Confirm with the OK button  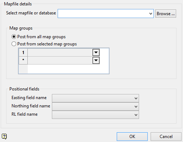(132, 137)
